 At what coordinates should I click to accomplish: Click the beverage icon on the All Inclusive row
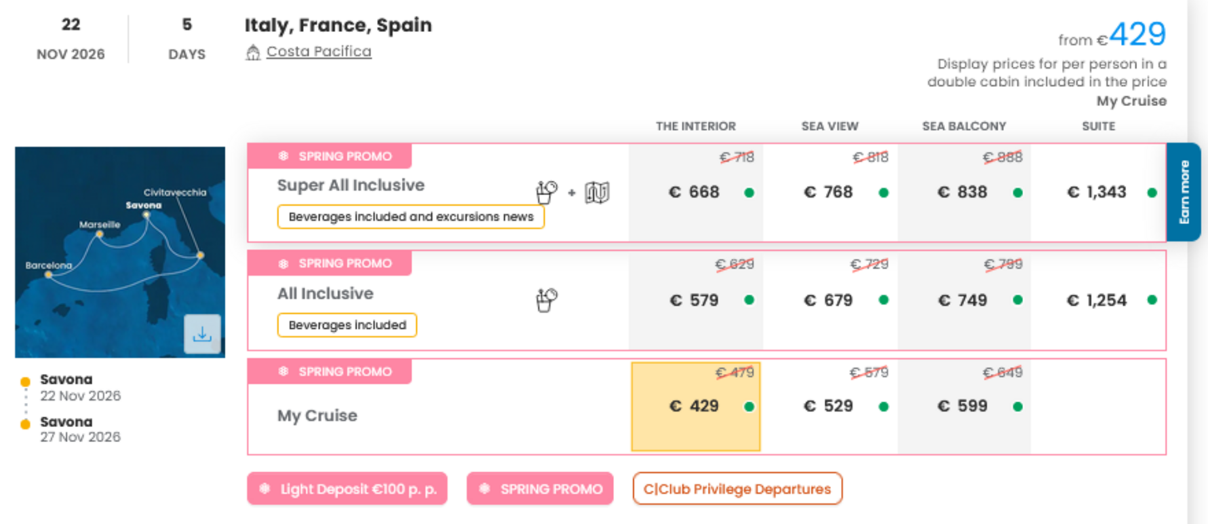[546, 299]
